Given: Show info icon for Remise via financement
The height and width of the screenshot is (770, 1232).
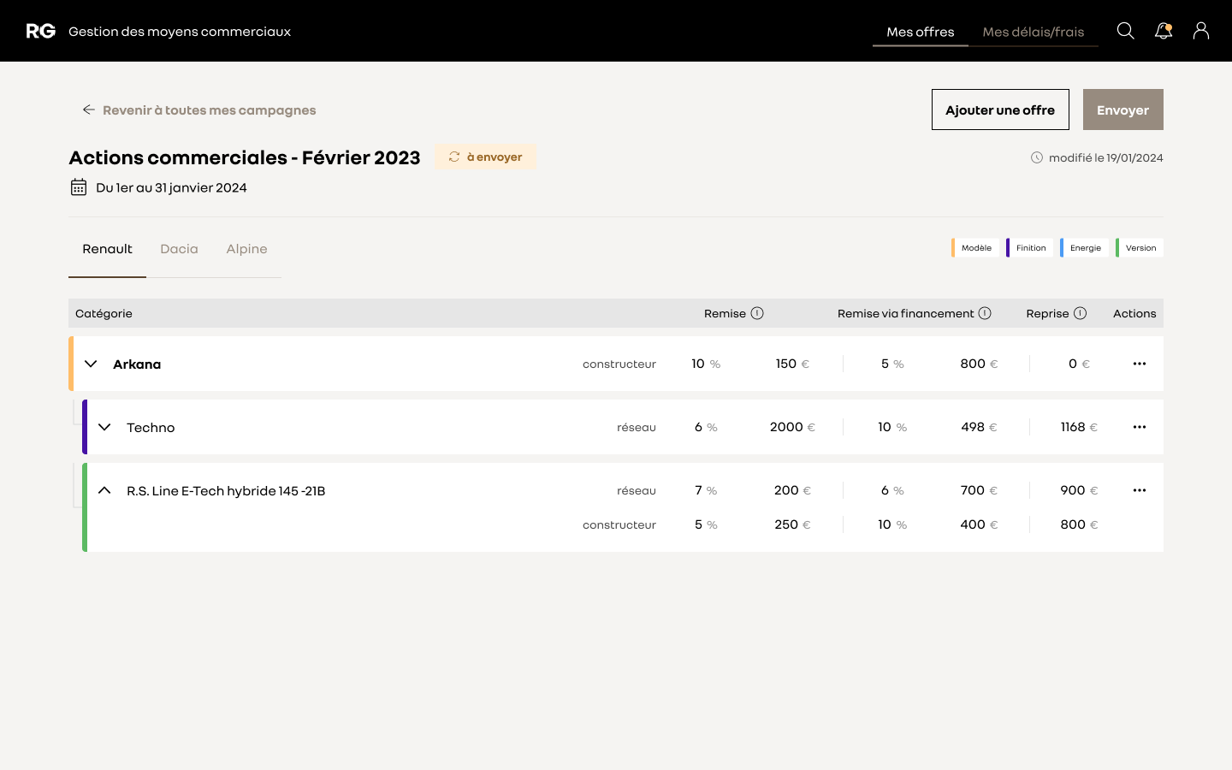Looking at the screenshot, I should 985,313.
